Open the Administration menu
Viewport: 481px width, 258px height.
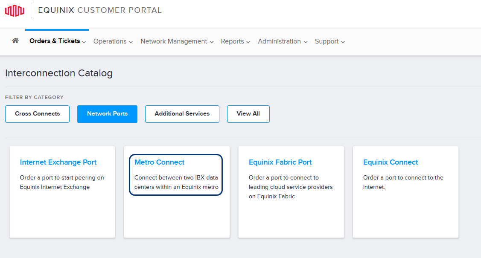[283, 41]
